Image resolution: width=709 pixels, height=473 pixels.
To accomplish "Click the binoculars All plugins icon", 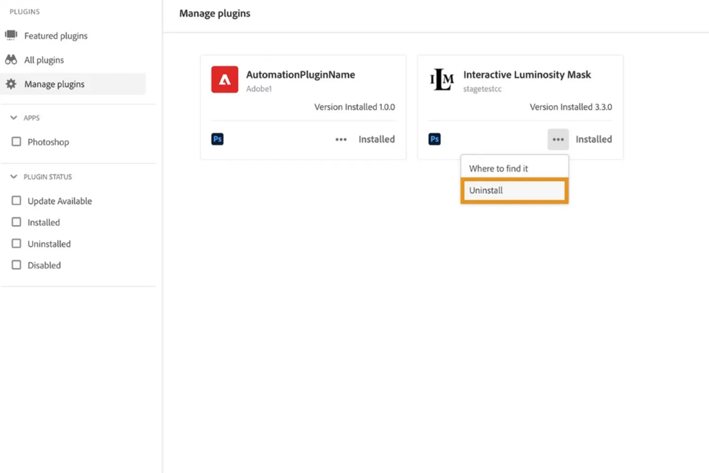I will [x=11, y=60].
